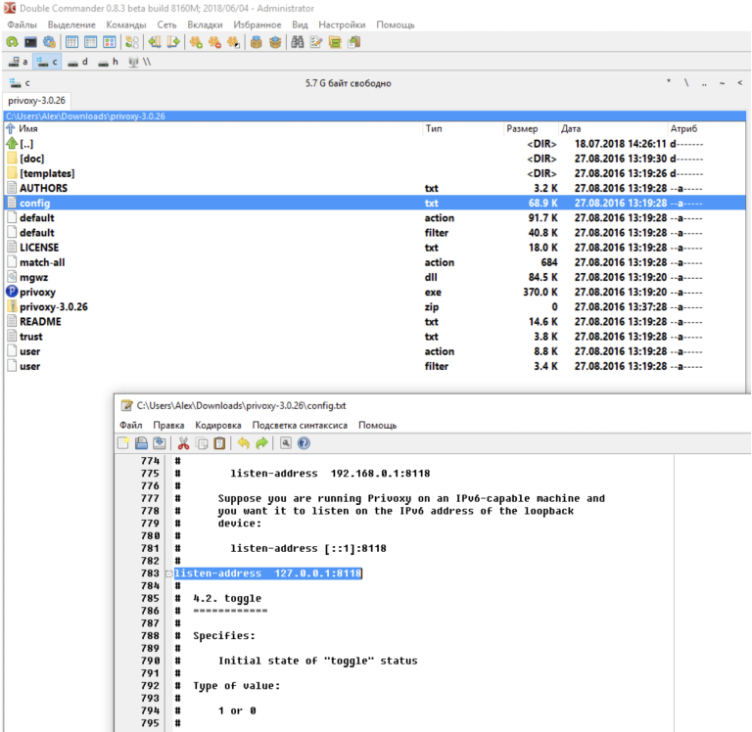
Task: Open the Выделение menu
Action: pyautogui.click(x=71, y=24)
